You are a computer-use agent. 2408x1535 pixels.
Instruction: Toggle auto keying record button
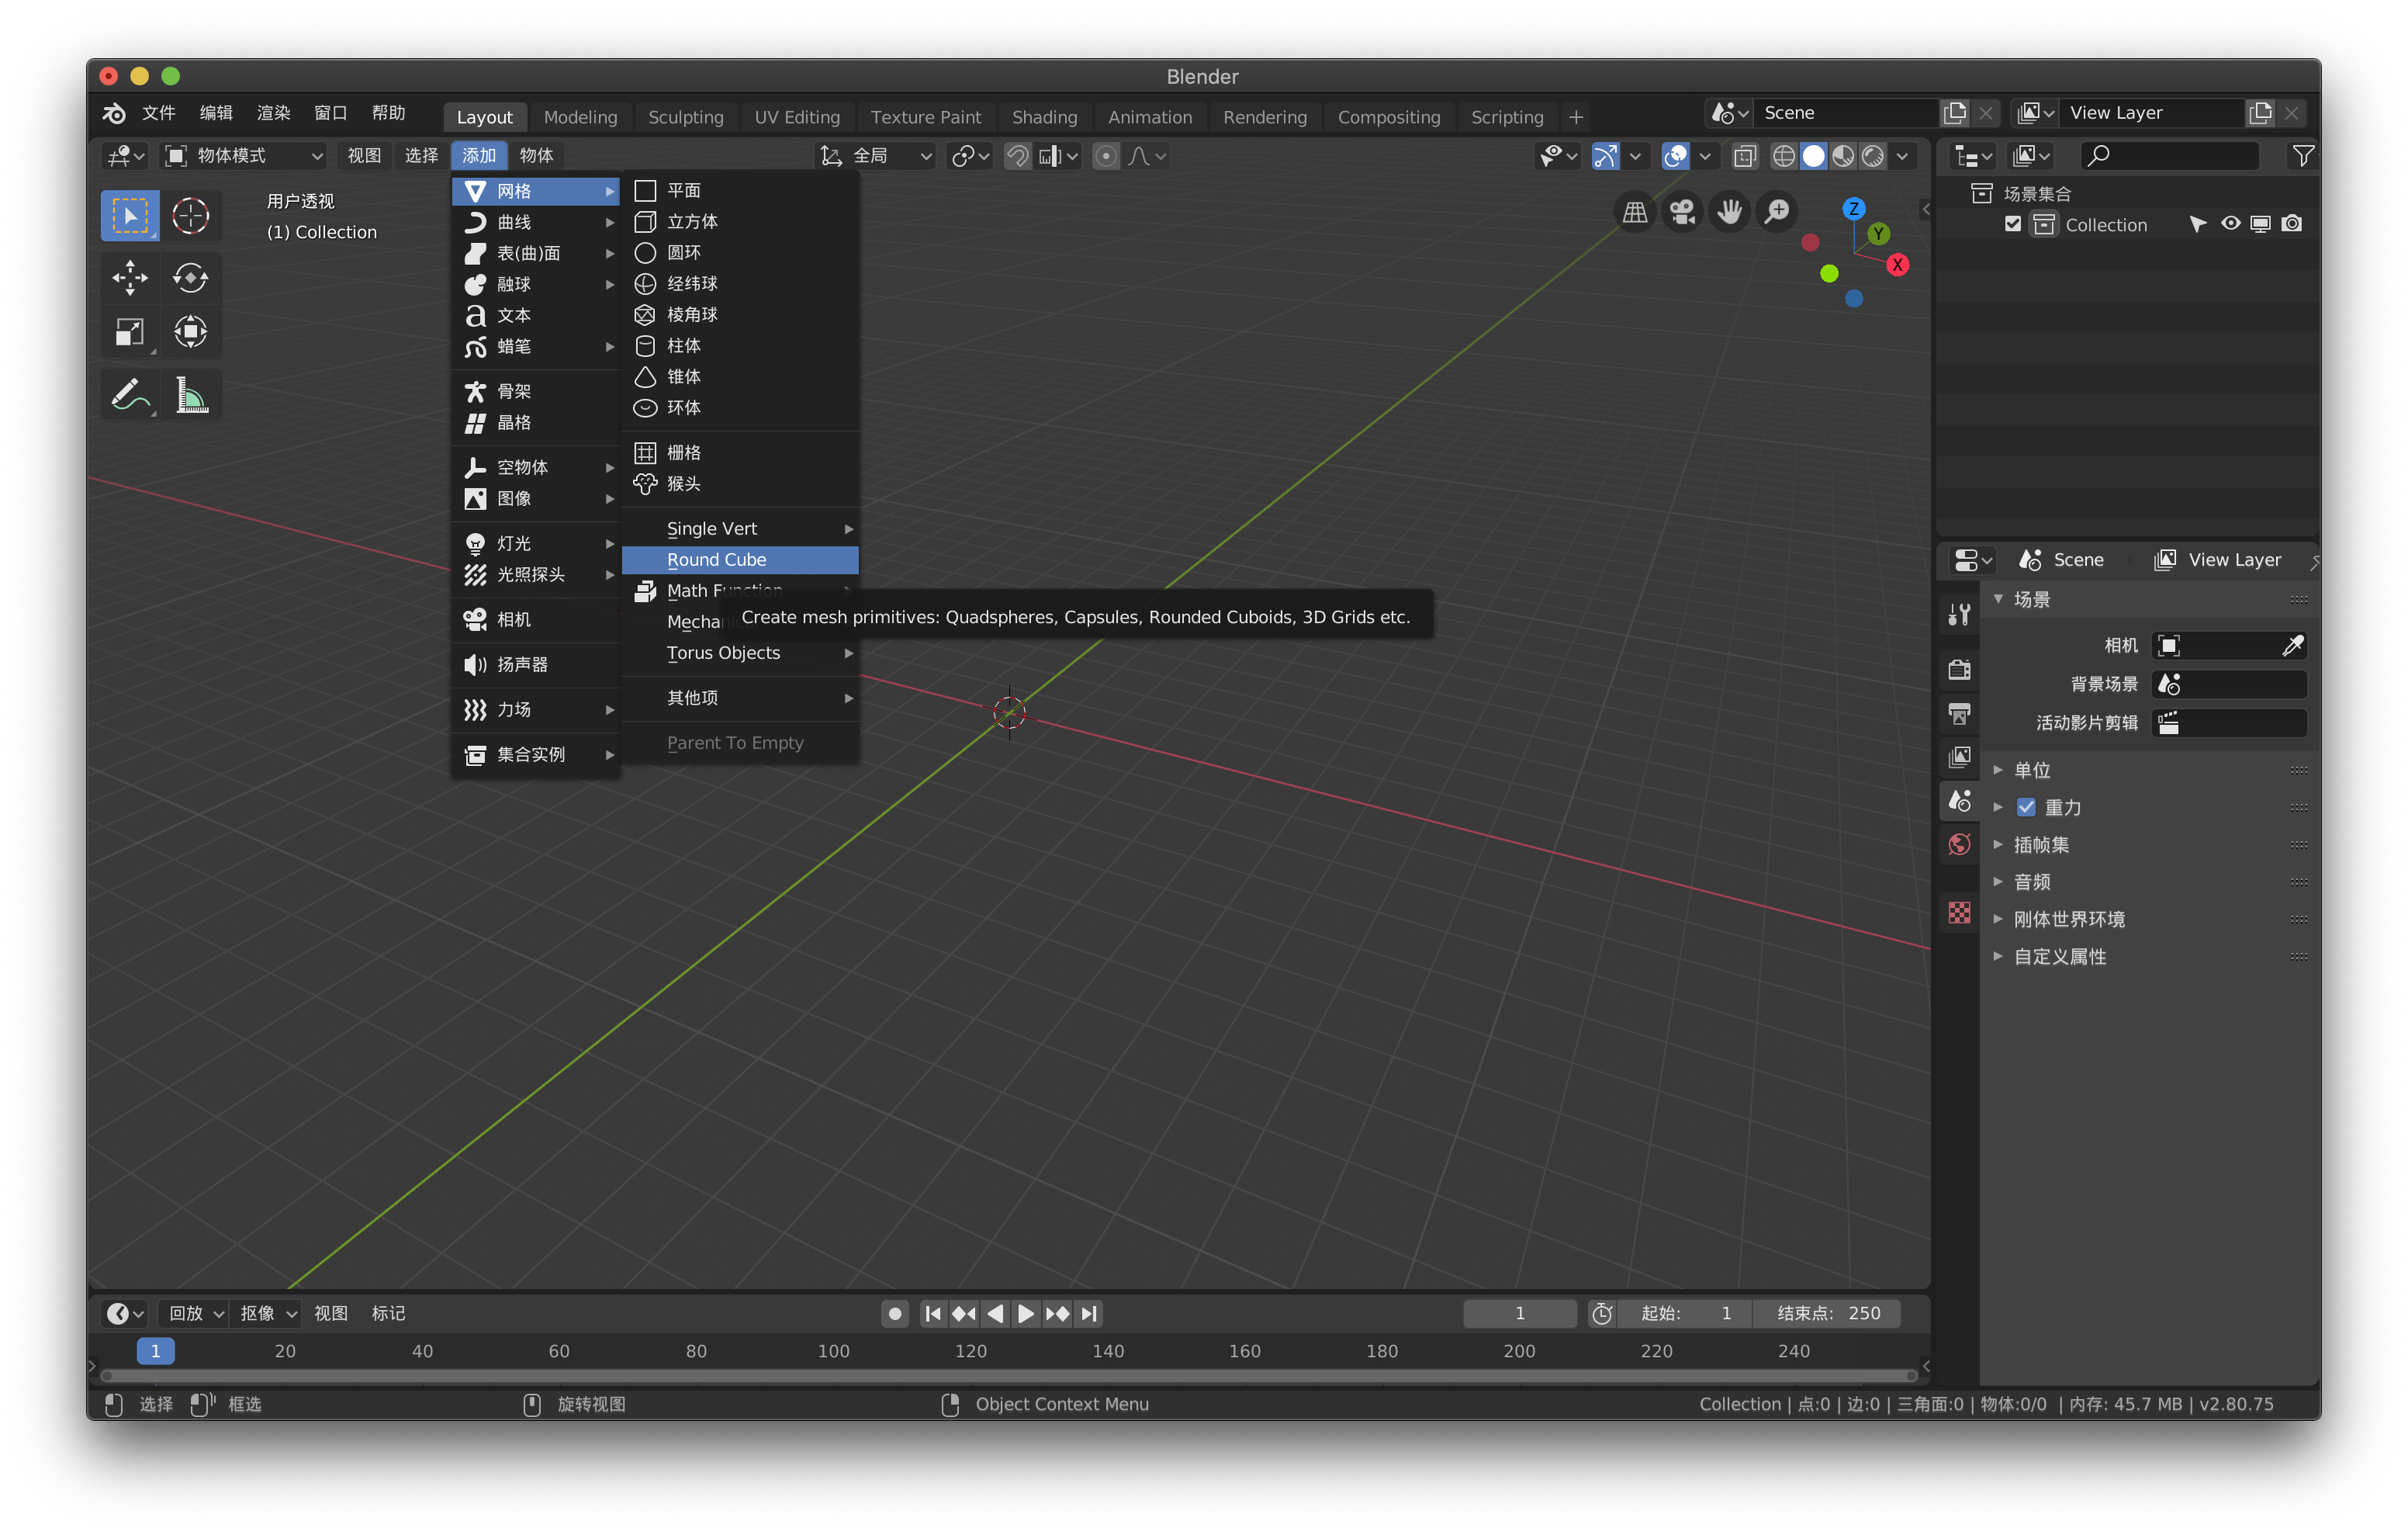click(x=895, y=1313)
